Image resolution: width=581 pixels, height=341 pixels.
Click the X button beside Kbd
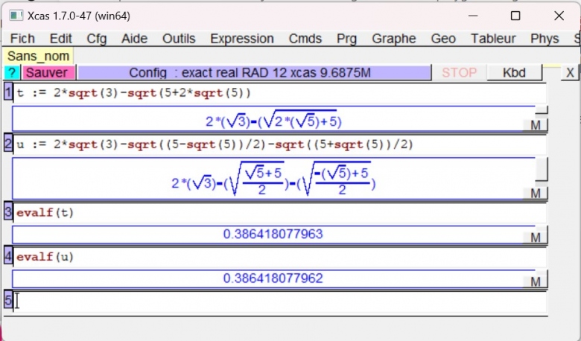(569, 73)
